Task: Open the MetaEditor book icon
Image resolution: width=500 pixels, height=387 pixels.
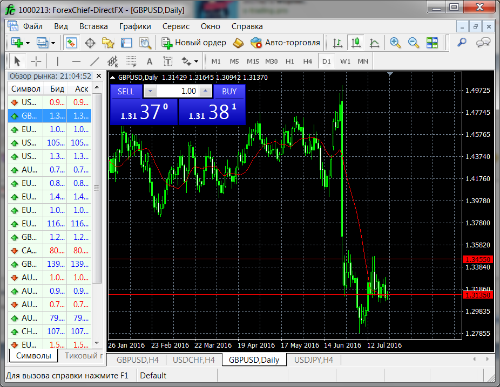Action: tap(238, 43)
